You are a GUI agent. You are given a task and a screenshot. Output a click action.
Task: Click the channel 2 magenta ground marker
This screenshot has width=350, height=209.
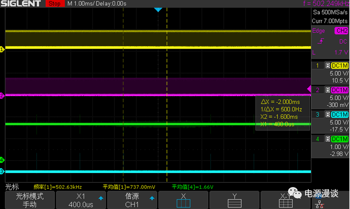[x=2, y=96]
